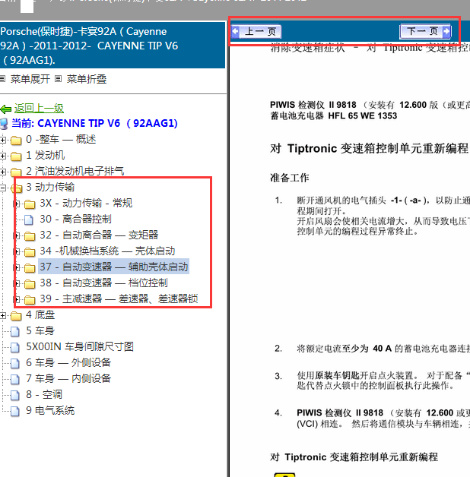Viewport: 470px width, 477px height.
Task: Expand the 4 底盘 node
Action: (x=3, y=315)
